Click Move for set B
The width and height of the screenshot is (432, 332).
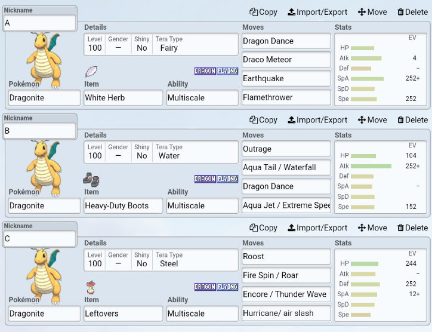[372, 120]
